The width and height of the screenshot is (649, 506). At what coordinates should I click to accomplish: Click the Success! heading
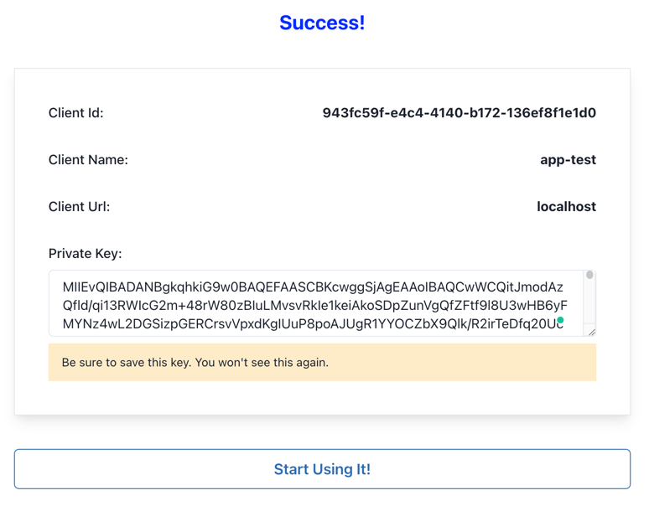(322, 23)
